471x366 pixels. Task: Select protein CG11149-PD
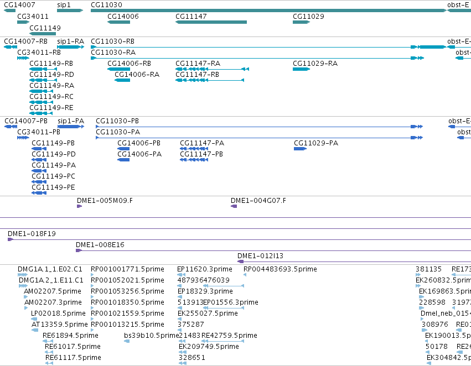(54, 154)
